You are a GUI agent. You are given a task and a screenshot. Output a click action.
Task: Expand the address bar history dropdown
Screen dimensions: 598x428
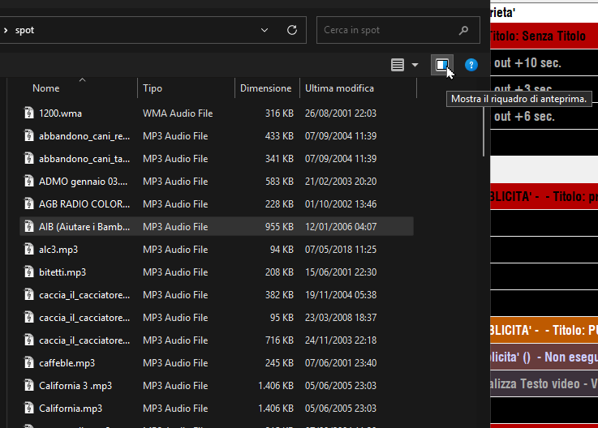265,30
